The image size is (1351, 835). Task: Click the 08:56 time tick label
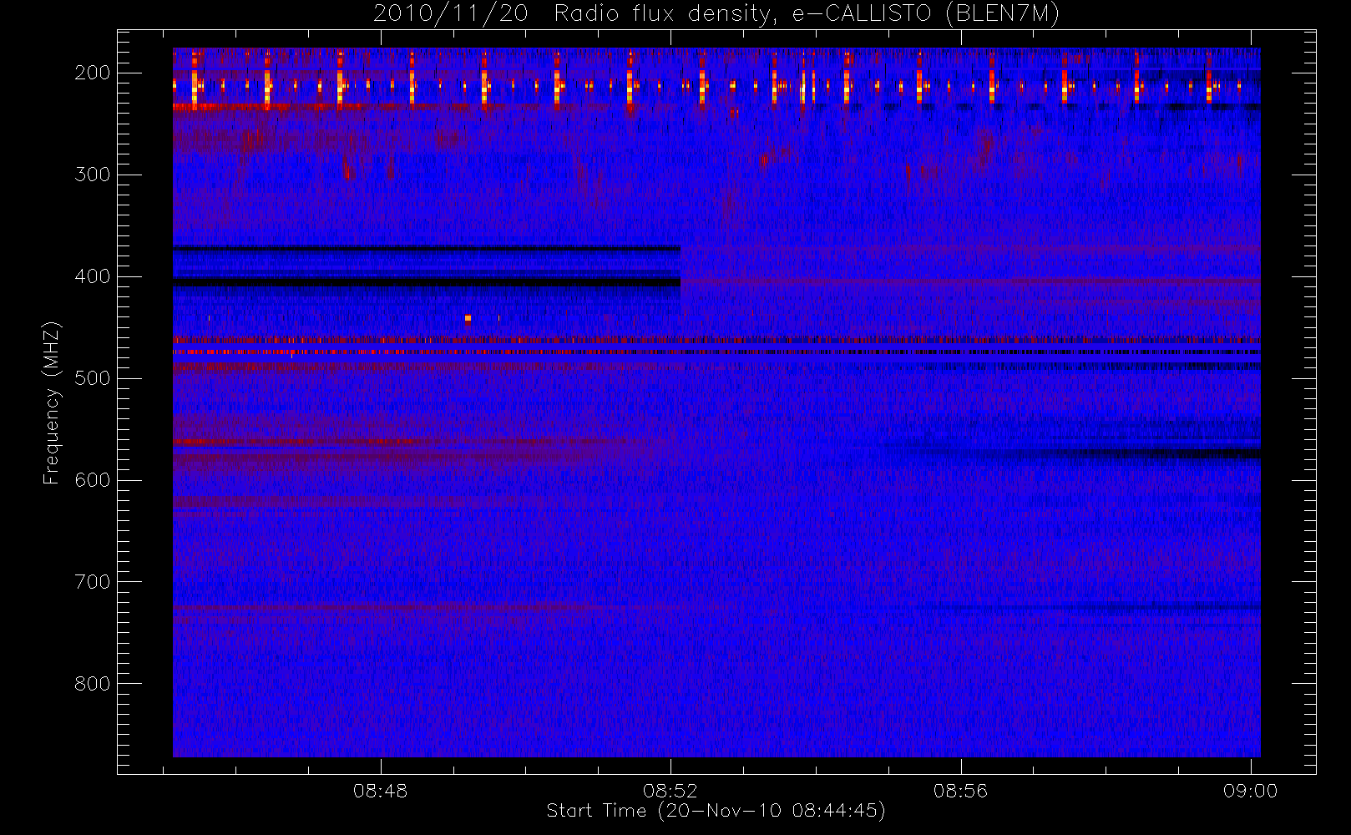[960, 791]
